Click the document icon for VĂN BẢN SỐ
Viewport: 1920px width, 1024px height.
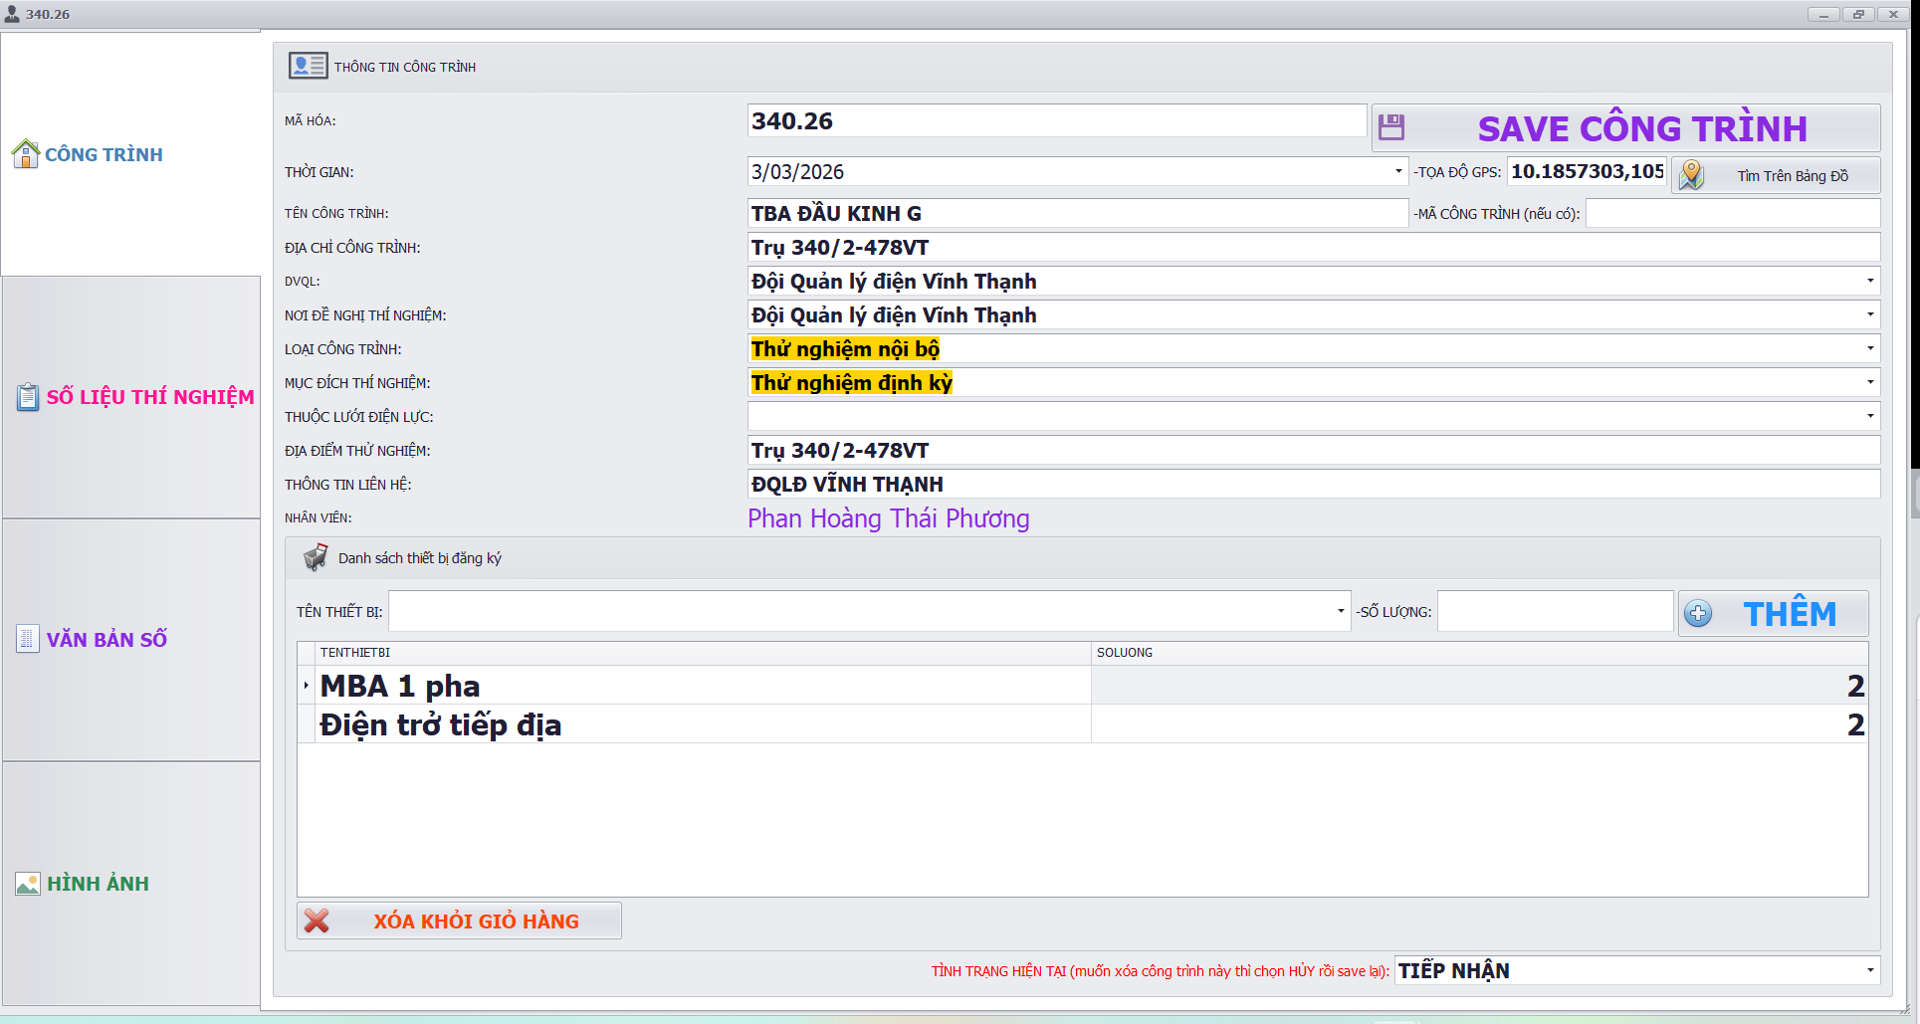pos(28,639)
